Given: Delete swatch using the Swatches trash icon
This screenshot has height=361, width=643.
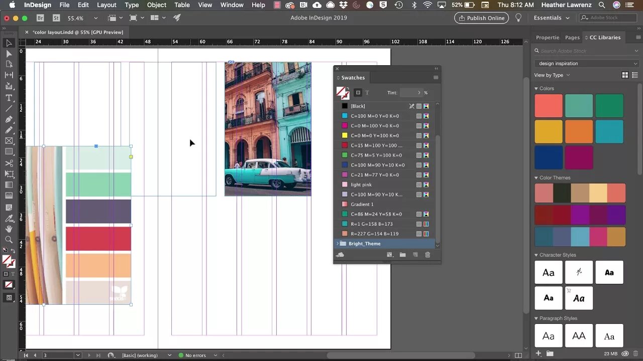Looking at the screenshot, I should tap(427, 255).
